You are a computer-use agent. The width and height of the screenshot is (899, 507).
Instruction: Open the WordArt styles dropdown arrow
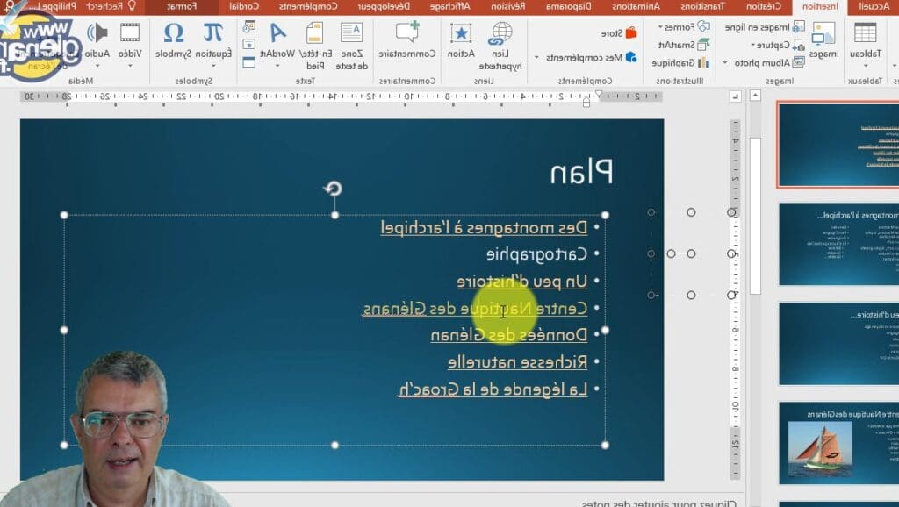pos(277,66)
